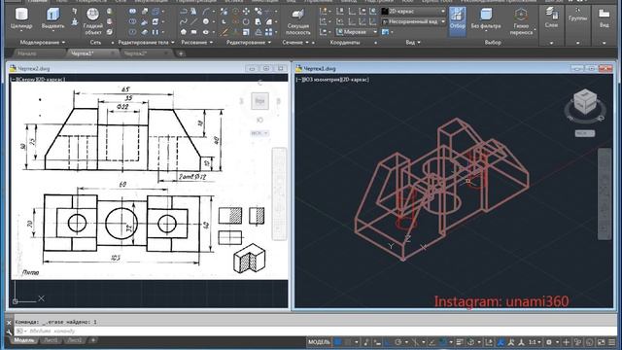Viewport: 622px width, 350px height.
Task: Select the Rectangle drawing tool
Action: 193,32
